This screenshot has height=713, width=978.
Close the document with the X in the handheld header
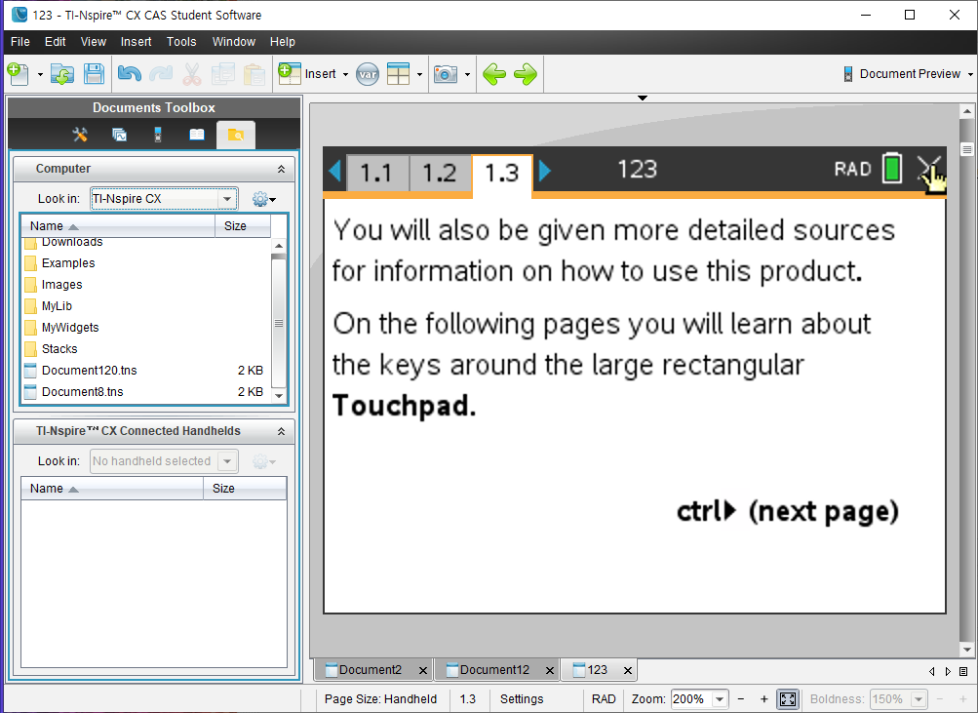point(928,169)
